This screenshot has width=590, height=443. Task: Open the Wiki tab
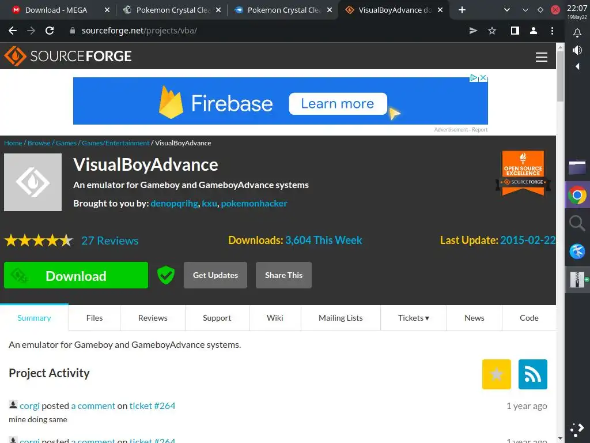275,318
